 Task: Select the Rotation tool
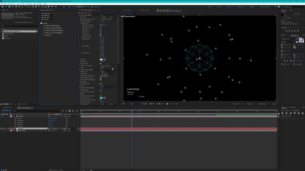[26, 7]
